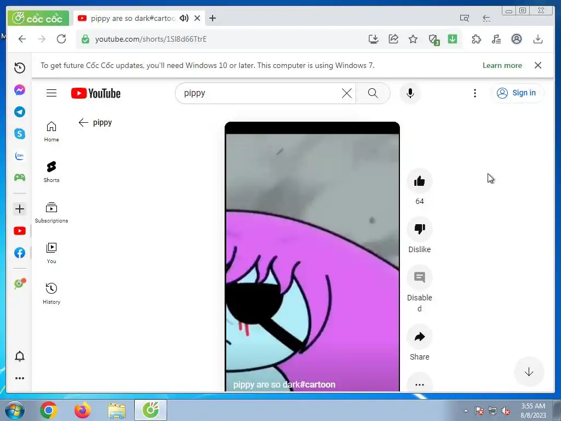Dislike this short
Image resolution: width=561 pixels, height=421 pixels.
pos(420,229)
